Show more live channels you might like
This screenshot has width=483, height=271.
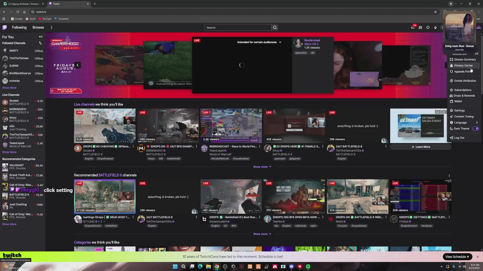click(262, 167)
